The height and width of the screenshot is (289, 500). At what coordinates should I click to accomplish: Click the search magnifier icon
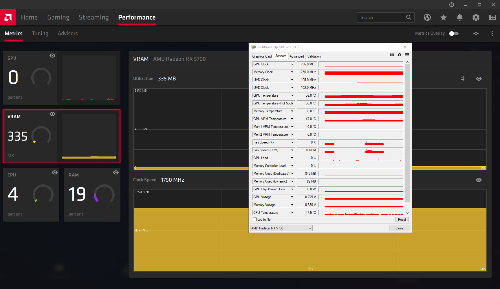409,17
